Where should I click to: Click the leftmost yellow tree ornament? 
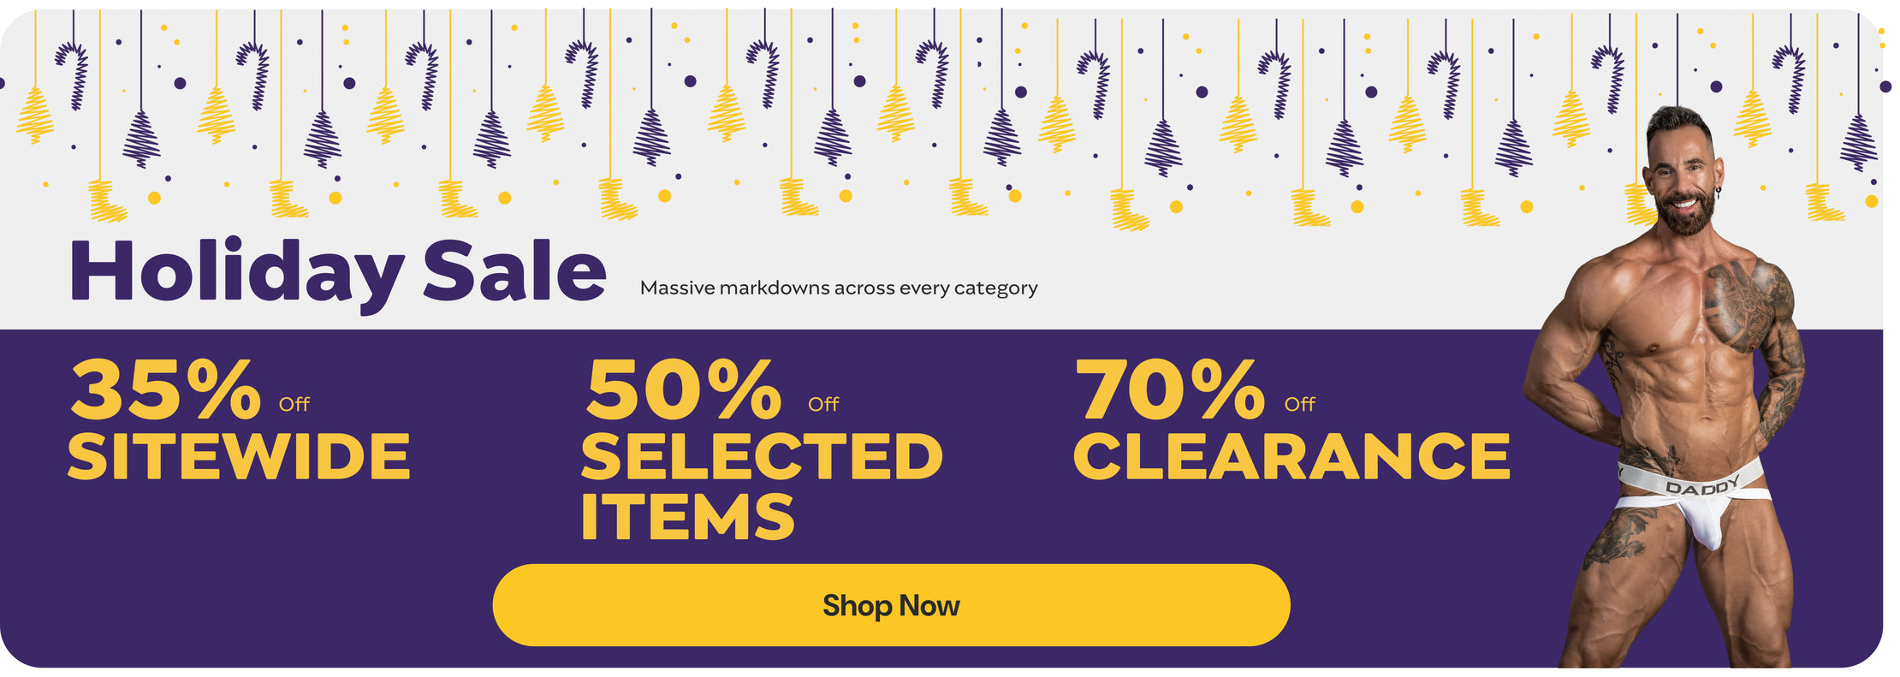pos(35,116)
